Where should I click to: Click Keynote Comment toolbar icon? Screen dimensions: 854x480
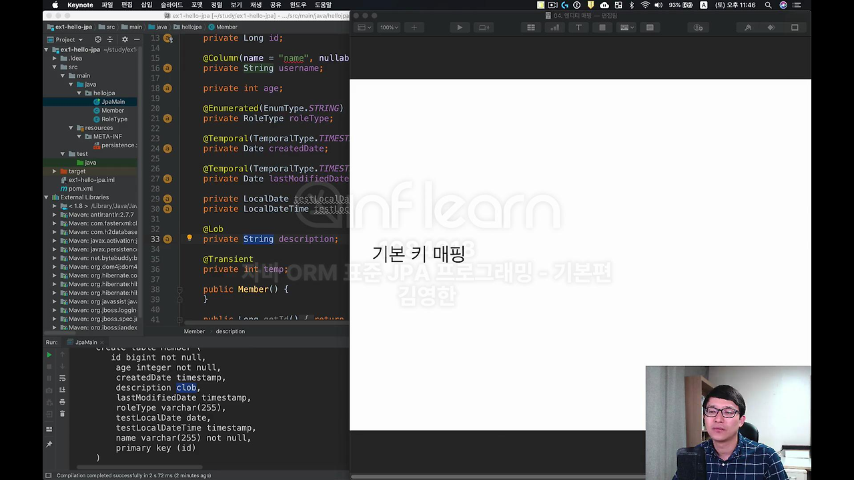(x=650, y=27)
